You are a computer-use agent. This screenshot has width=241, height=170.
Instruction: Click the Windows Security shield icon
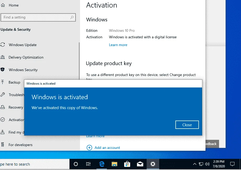click(3, 70)
